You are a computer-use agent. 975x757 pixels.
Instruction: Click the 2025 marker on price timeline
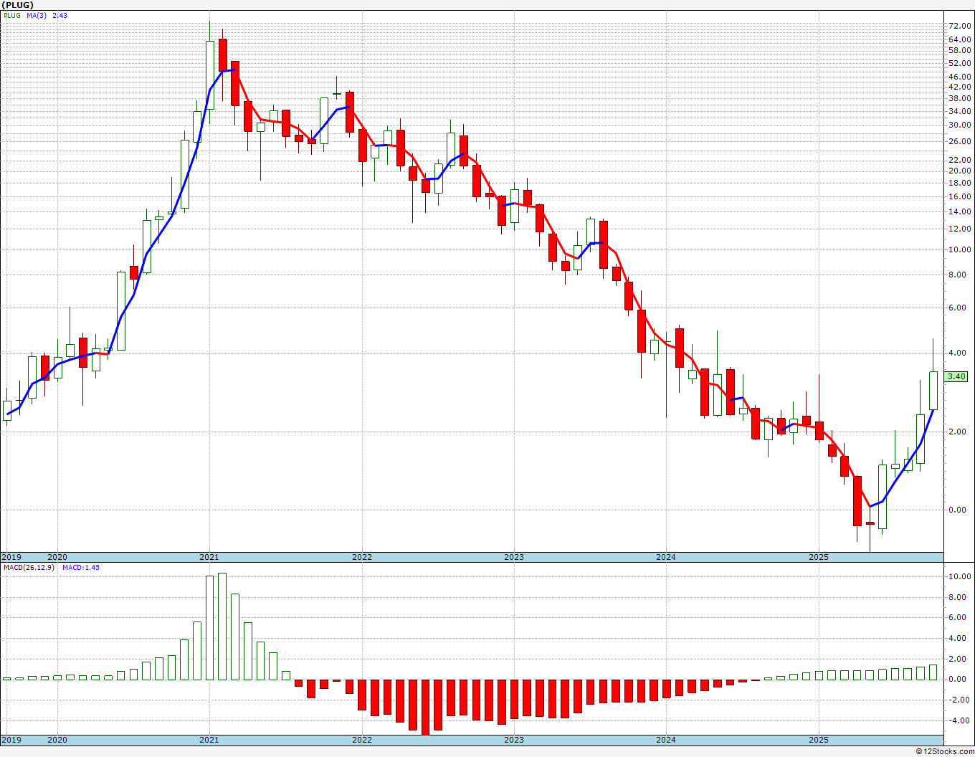coord(818,557)
